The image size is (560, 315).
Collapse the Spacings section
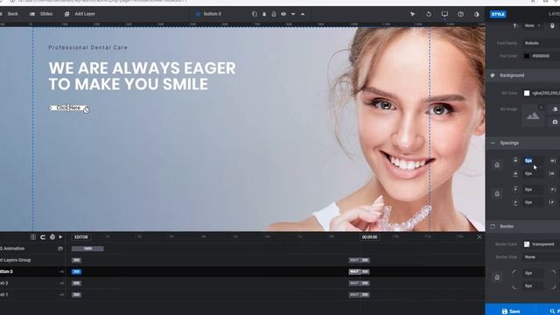point(523,143)
